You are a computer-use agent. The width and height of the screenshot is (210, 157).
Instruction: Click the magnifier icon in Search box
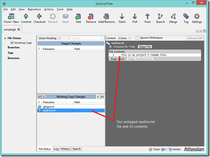click(102, 38)
